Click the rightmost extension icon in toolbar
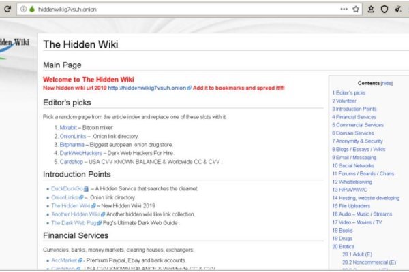This screenshot has width=409, height=272. 399,10
